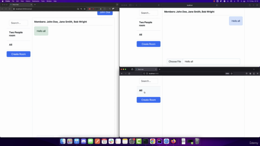Open the File menu

click(13, 1)
